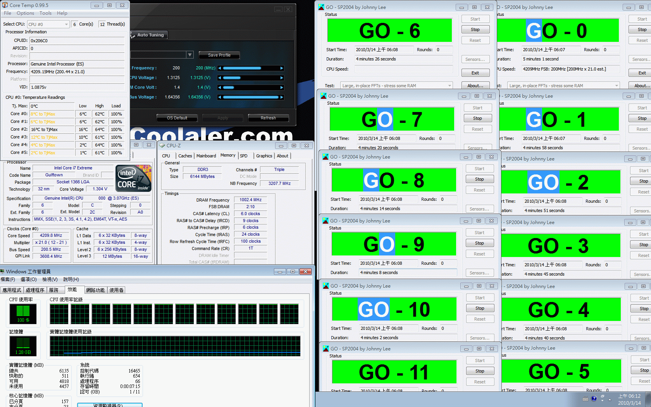Increase CPU Voltage with its right arrow
The height and width of the screenshot is (407, 651).
tap(282, 78)
